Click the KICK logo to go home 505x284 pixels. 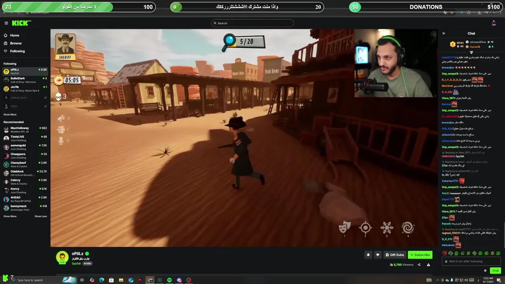[x=21, y=23]
